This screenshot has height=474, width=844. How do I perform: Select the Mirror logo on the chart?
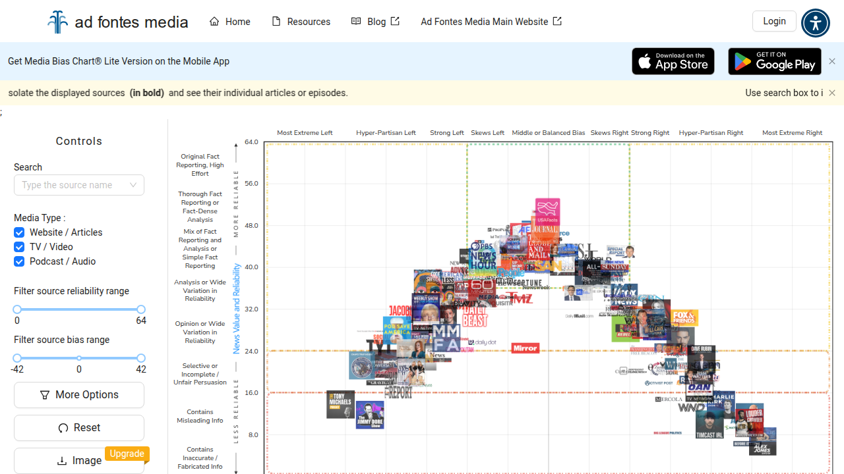coord(526,348)
